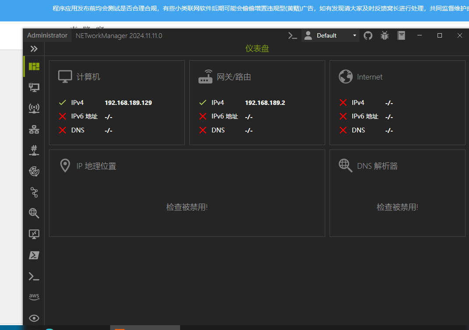
Task: Open the Ping Monitor tool
Action: click(34, 171)
